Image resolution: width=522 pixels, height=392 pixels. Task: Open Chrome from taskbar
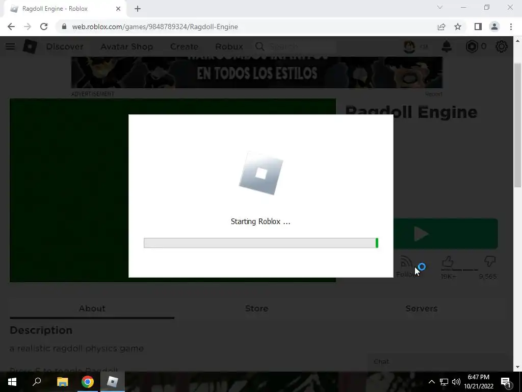click(x=88, y=382)
